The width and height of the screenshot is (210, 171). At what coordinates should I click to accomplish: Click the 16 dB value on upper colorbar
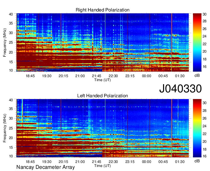click(204, 67)
